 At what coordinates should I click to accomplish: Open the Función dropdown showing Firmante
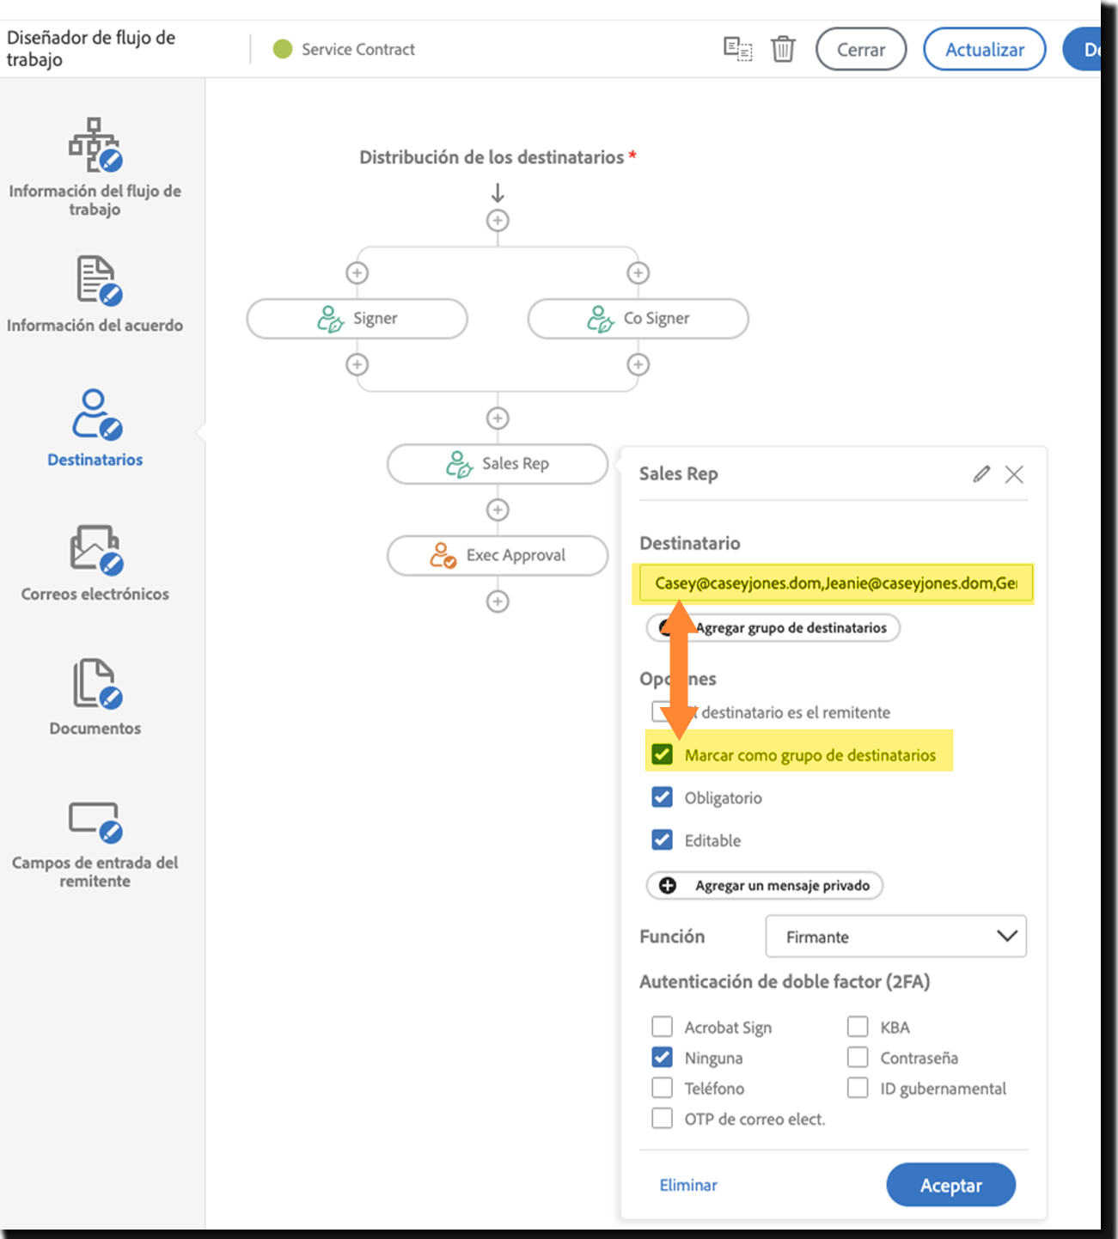[895, 937]
